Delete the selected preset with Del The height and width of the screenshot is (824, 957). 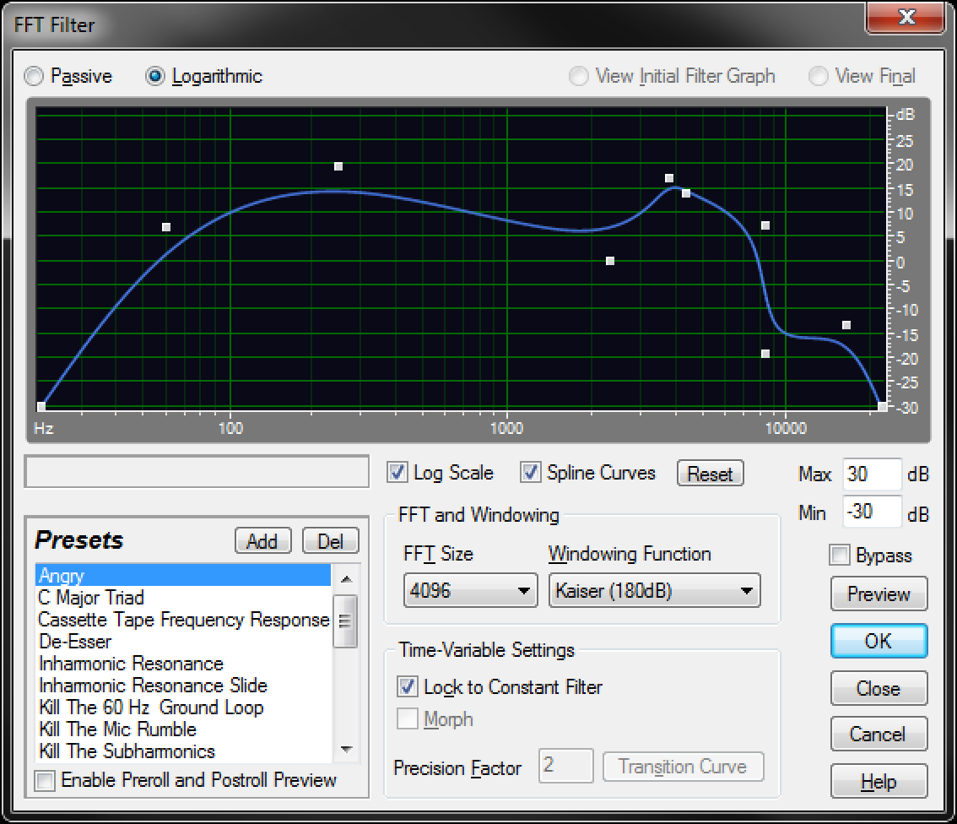click(x=330, y=541)
